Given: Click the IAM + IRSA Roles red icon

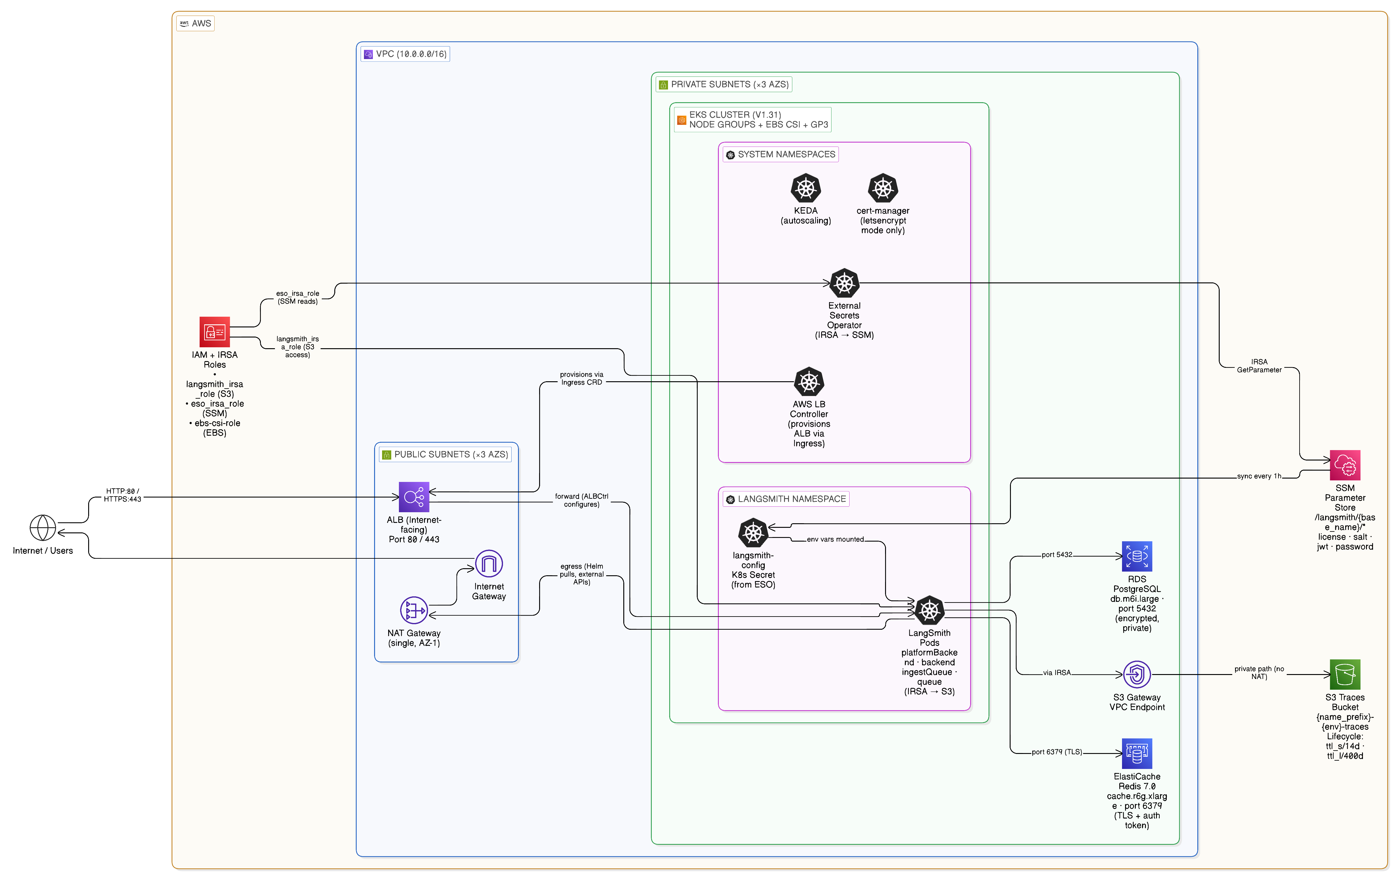Looking at the screenshot, I should tap(215, 332).
